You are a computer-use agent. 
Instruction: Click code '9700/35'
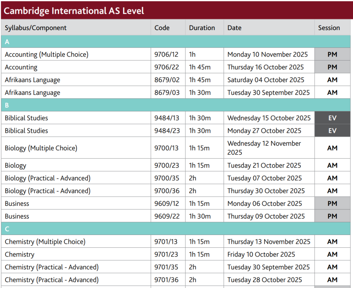pyautogui.click(x=167, y=178)
